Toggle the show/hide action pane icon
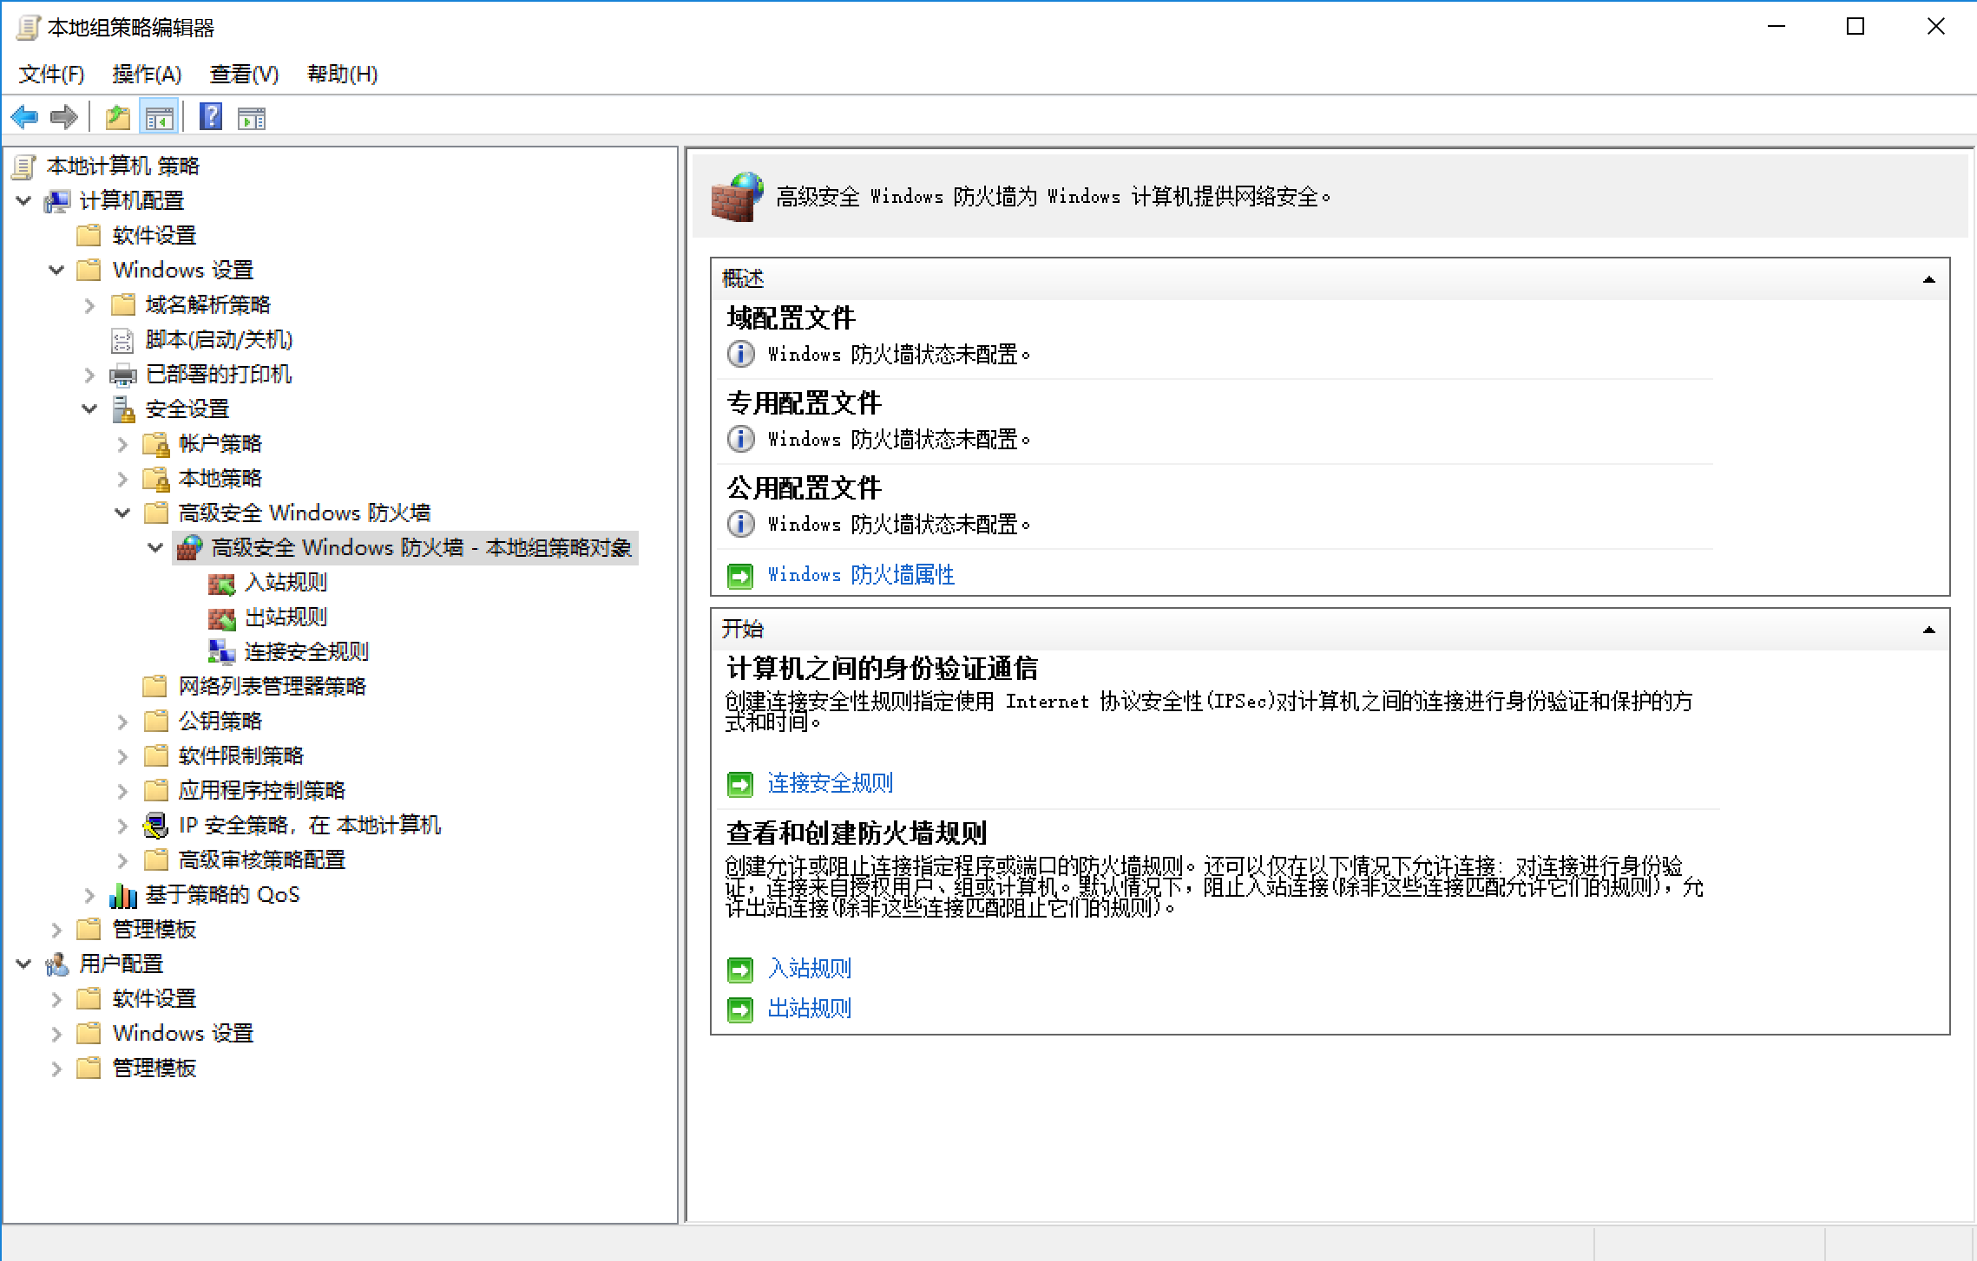The height and width of the screenshot is (1261, 1977). pyautogui.click(x=252, y=117)
